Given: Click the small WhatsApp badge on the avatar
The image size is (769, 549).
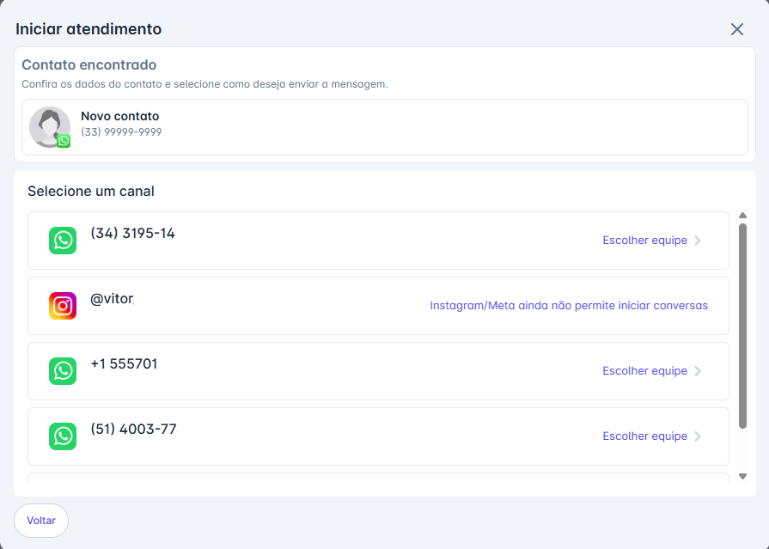Looking at the screenshot, I should (x=64, y=141).
